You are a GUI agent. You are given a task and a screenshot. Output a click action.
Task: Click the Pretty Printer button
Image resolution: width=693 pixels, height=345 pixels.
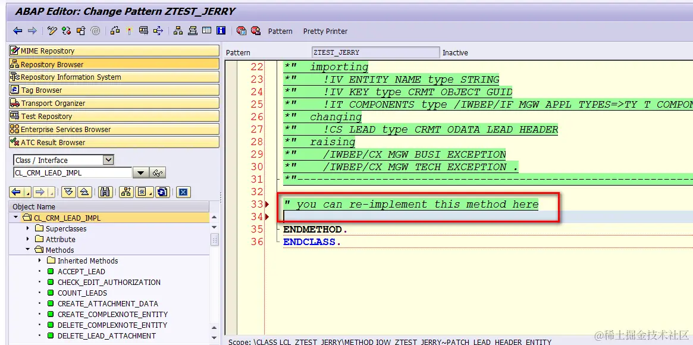(x=325, y=32)
